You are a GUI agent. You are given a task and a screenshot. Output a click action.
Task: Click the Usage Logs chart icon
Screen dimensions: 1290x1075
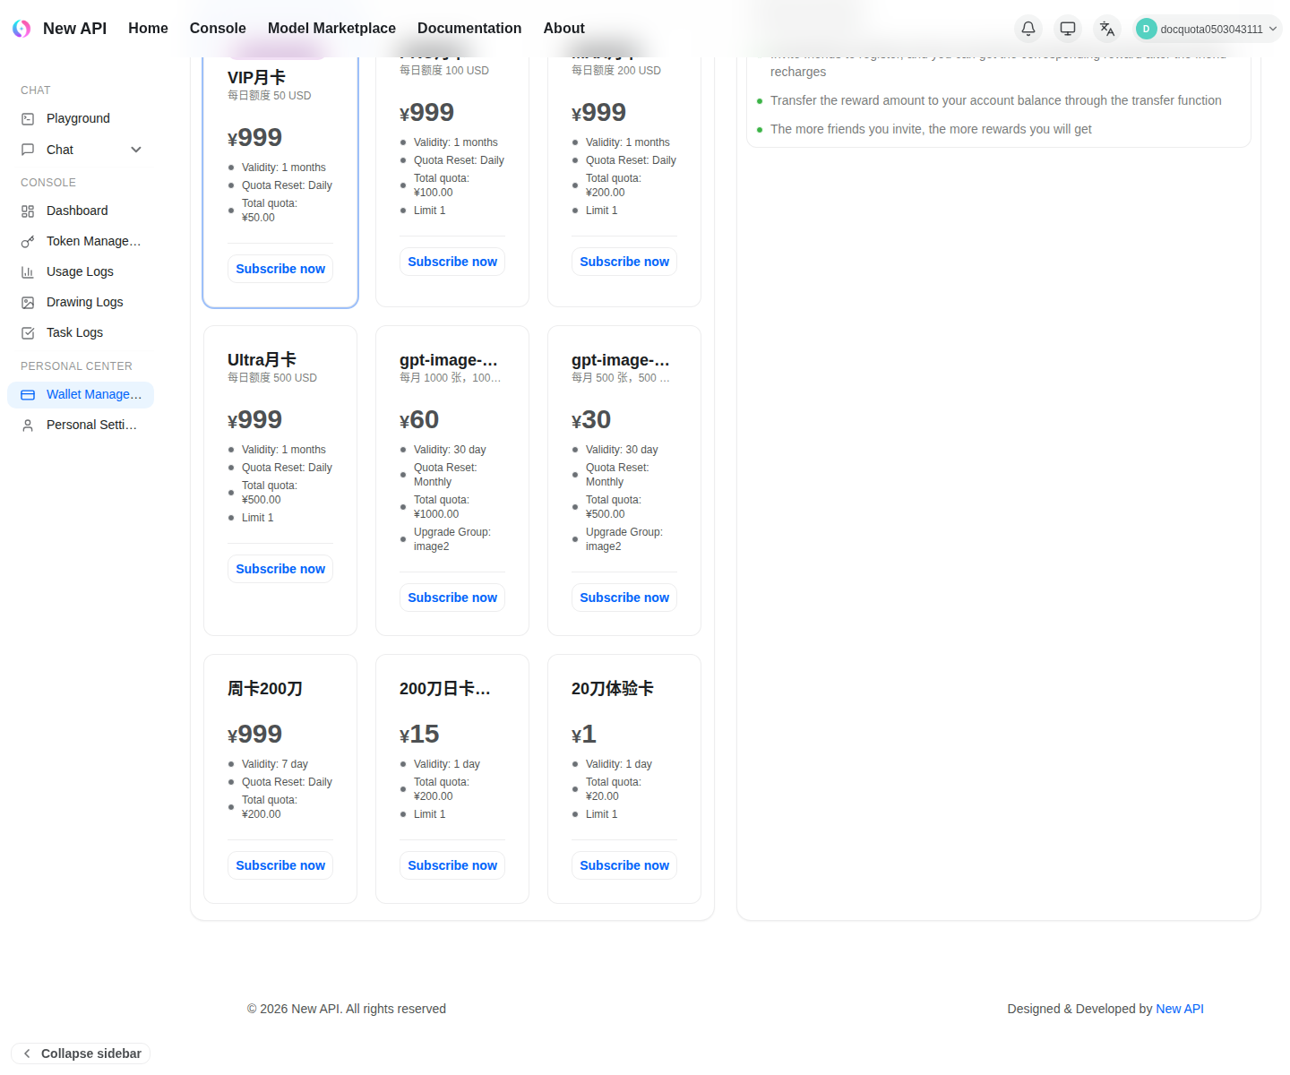pos(28,271)
